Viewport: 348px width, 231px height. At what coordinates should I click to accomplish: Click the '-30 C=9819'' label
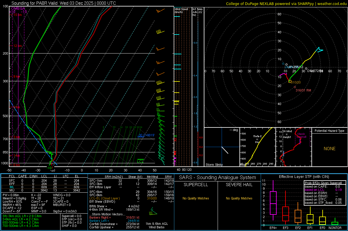tap(146, 135)
